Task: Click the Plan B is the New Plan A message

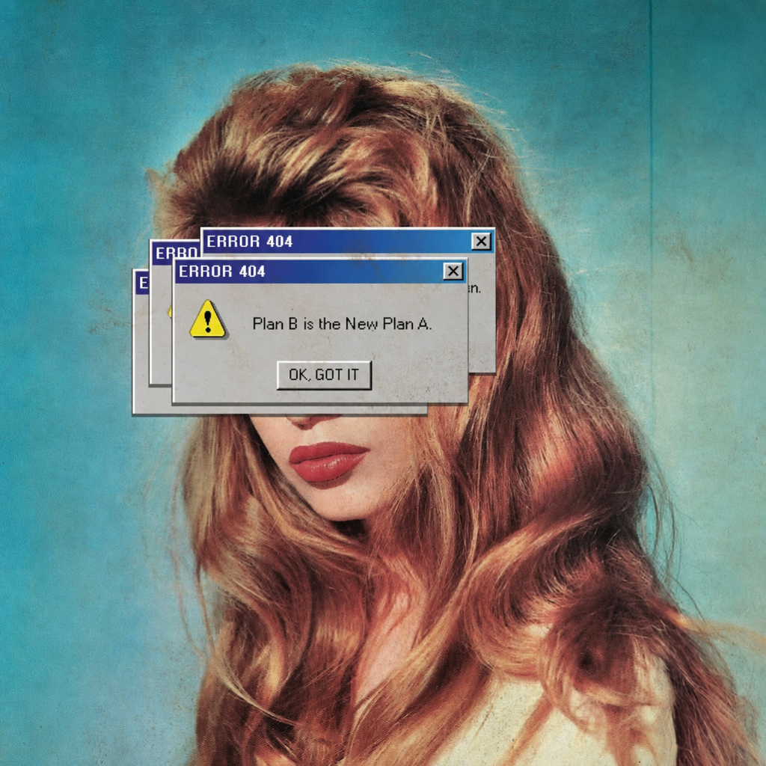Action: [342, 324]
